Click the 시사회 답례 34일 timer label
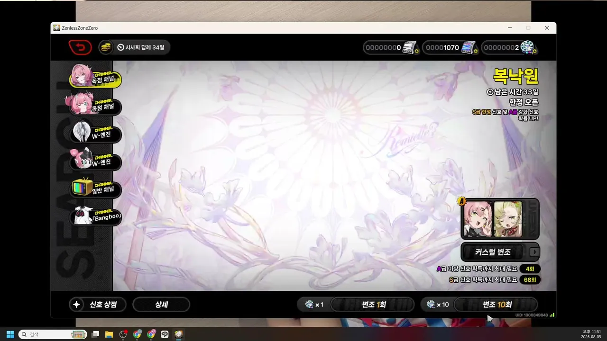Viewport: 607px width, 341px height. (141, 47)
